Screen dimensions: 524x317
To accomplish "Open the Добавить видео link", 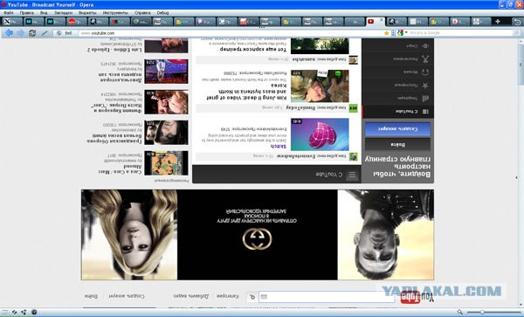I will click(x=190, y=296).
